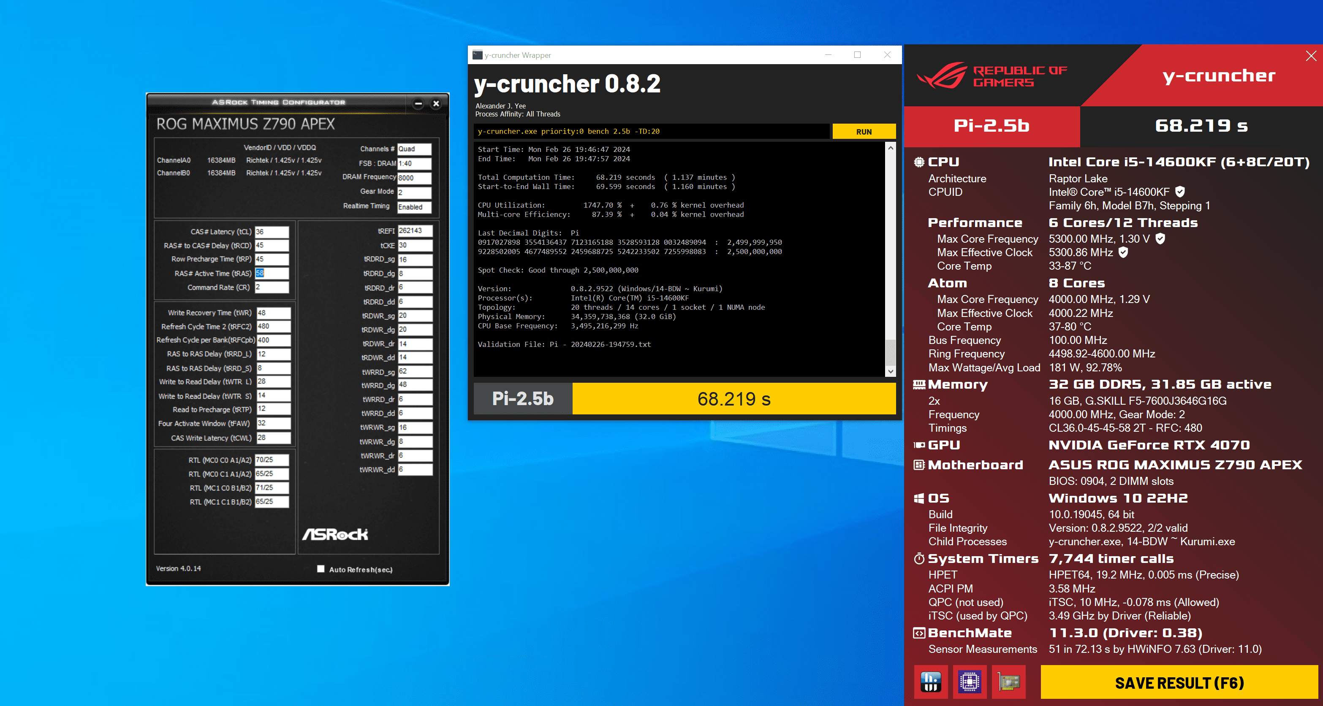Click the Channels # field showing Quad
Viewport: 1323px width, 706px height.
tap(414, 149)
